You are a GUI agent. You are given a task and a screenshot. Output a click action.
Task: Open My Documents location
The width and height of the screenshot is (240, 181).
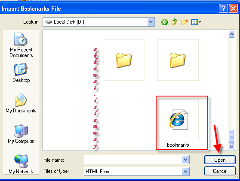(x=21, y=103)
